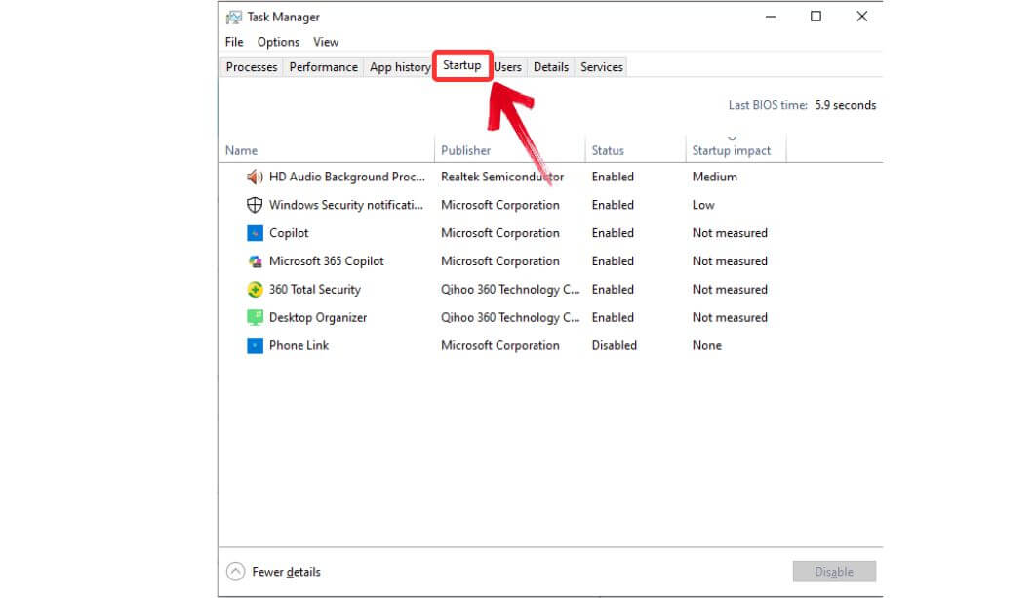
Task: Select the Phone Link icon
Action: pos(254,345)
